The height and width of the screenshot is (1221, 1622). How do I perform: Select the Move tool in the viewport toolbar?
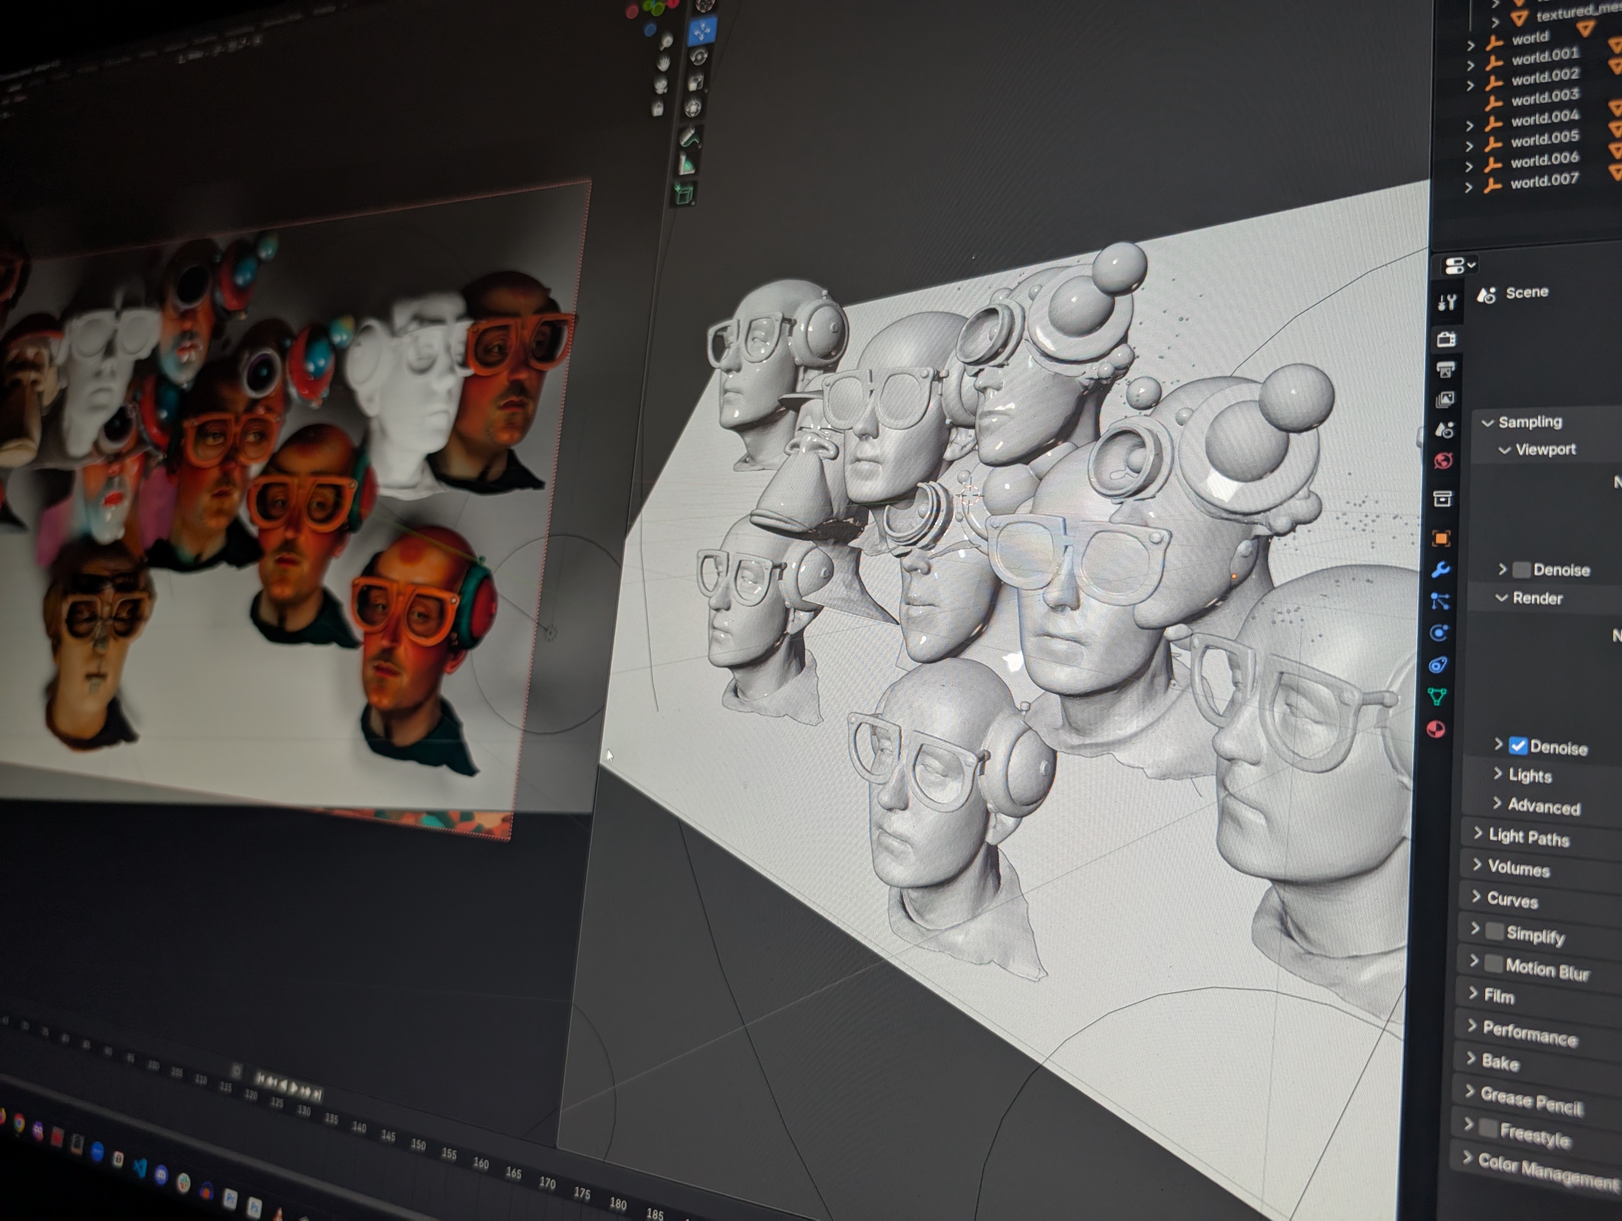pos(702,31)
